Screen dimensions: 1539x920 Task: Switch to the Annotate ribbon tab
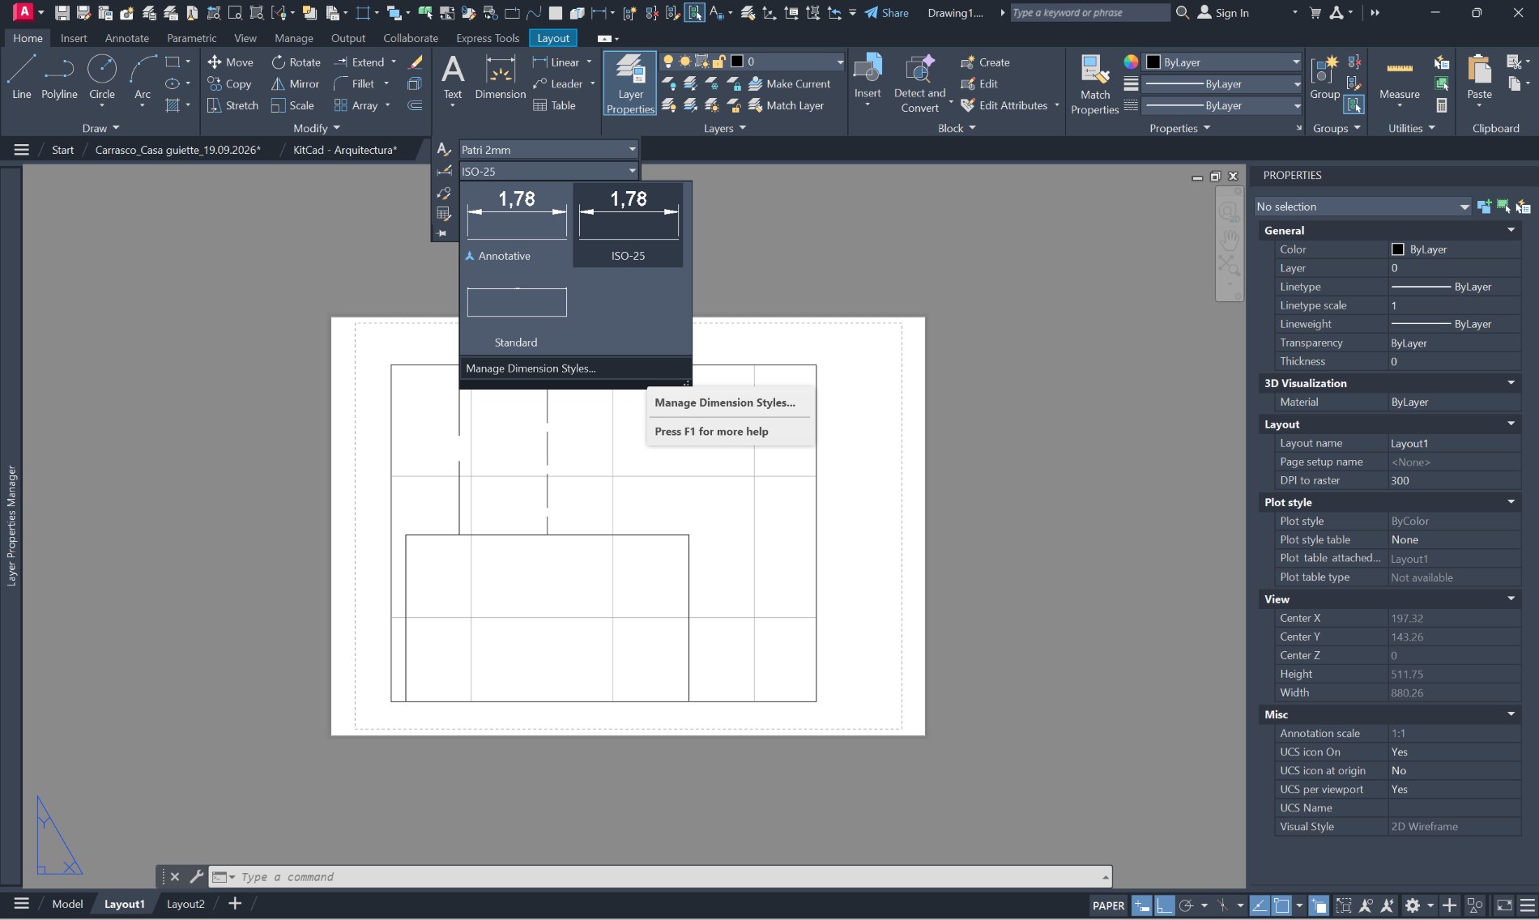point(127,38)
